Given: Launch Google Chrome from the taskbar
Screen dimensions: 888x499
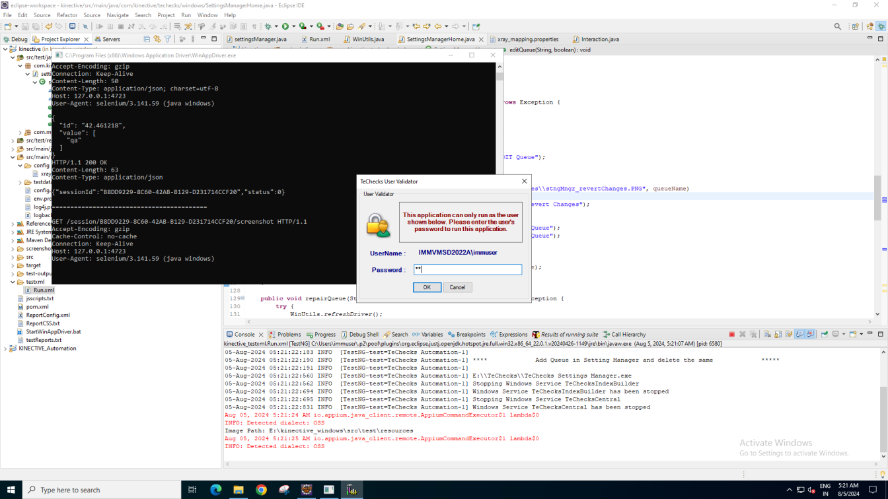Looking at the screenshot, I should 261,490.
